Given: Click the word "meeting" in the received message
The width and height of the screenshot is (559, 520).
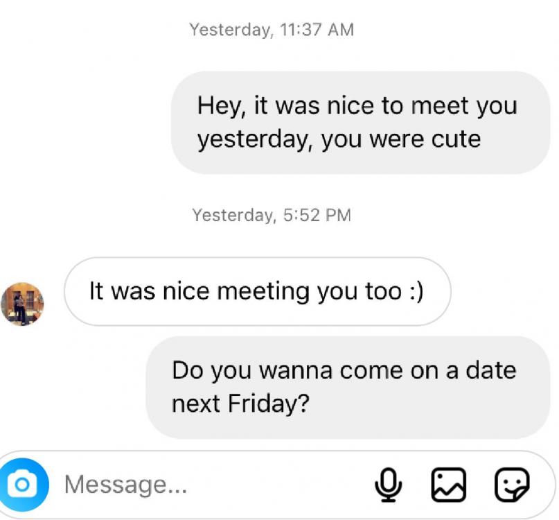Looking at the screenshot, I should [261, 291].
